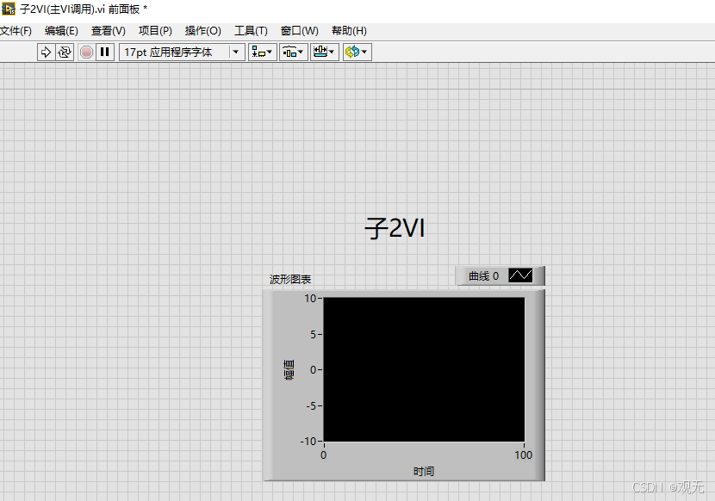
Task: Open the 编辑(E) menu
Action: (x=62, y=29)
